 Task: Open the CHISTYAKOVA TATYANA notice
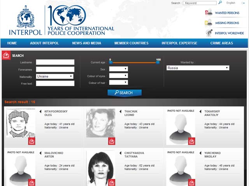click(134, 155)
